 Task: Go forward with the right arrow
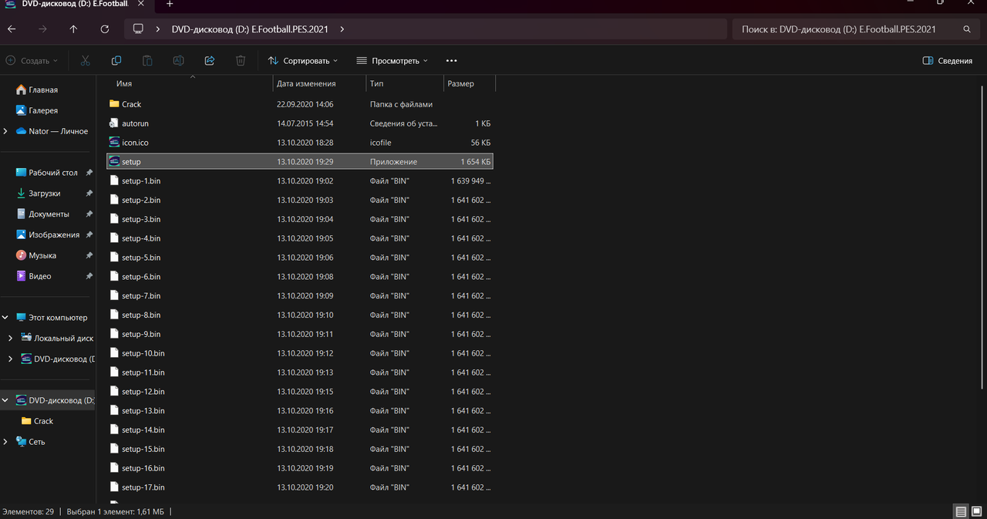click(42, 29)
